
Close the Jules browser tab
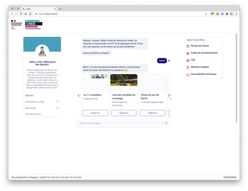55,9
